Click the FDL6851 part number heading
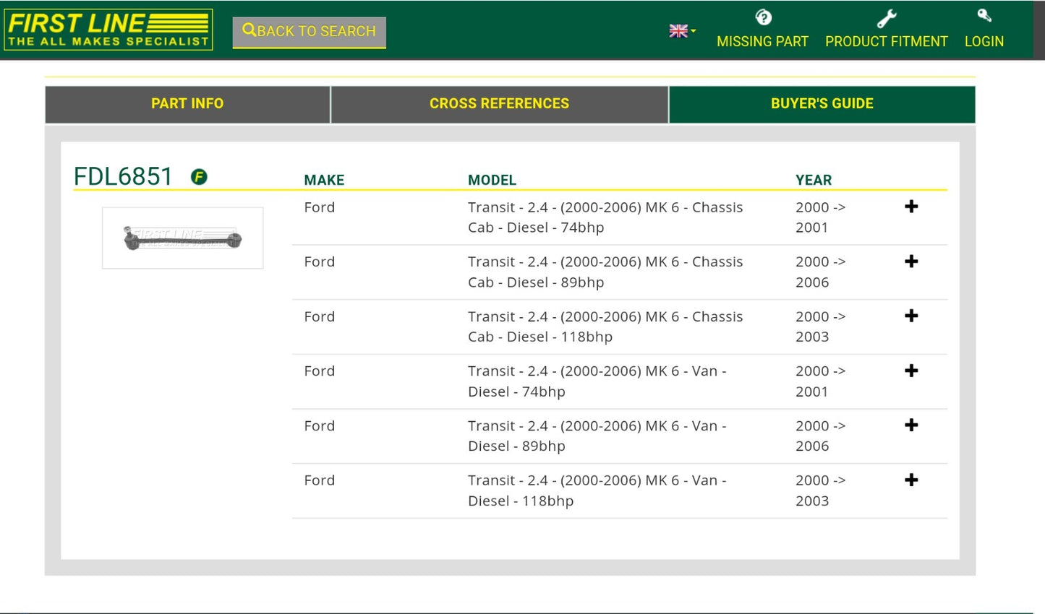 pyautogui.click(x=123, y=177)
